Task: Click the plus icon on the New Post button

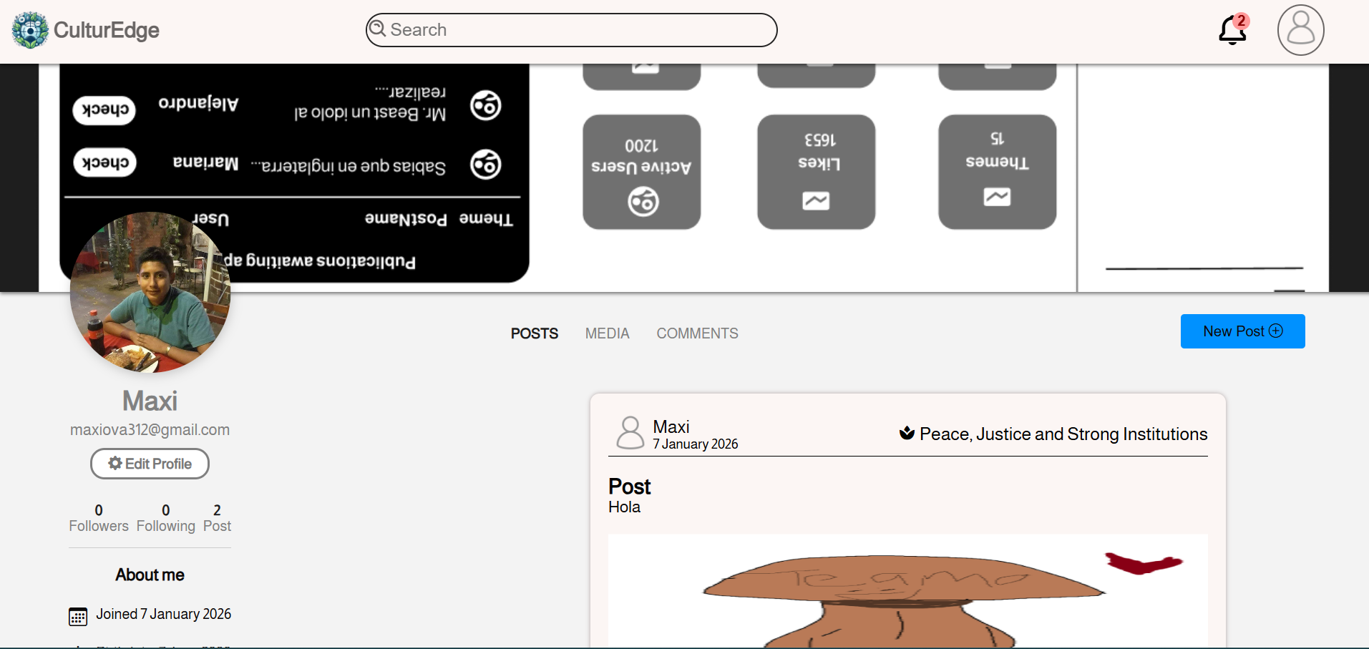Action: tap(1277, 331)
